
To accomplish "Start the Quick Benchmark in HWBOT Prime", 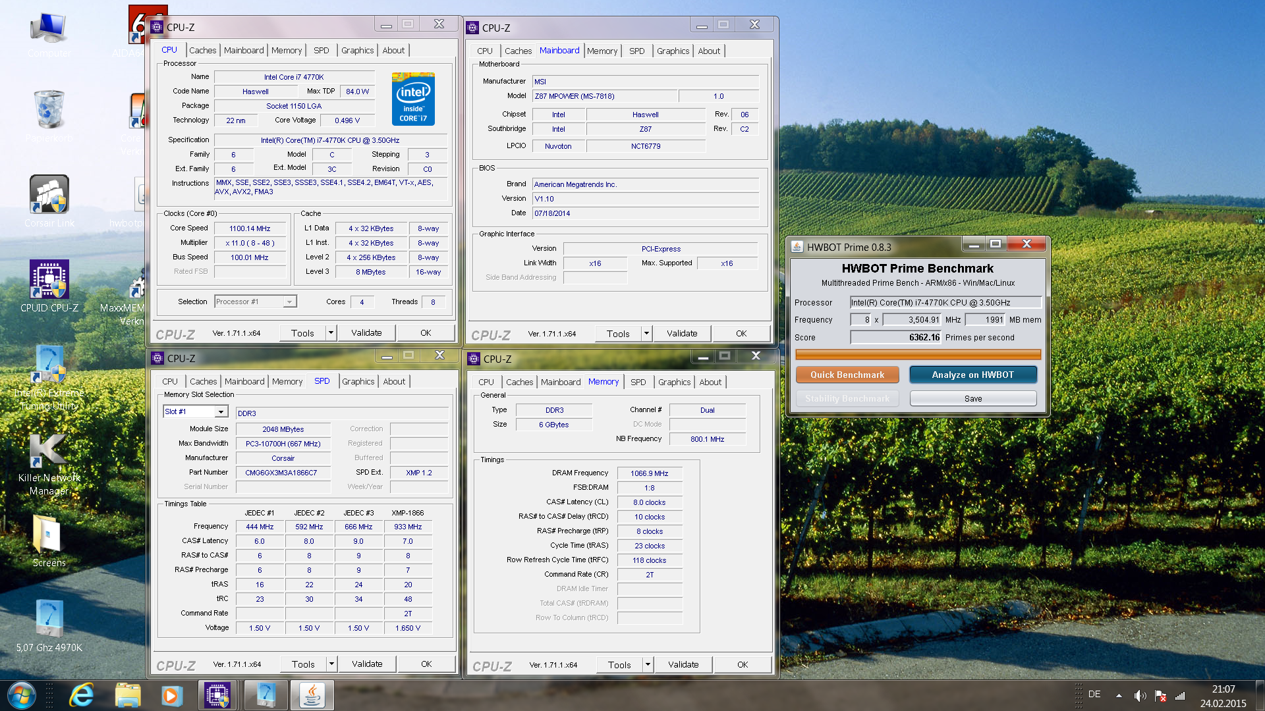I will pos(847,375).
